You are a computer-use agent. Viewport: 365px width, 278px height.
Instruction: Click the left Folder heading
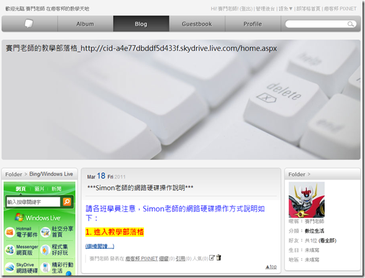click(x=14, y=174)
